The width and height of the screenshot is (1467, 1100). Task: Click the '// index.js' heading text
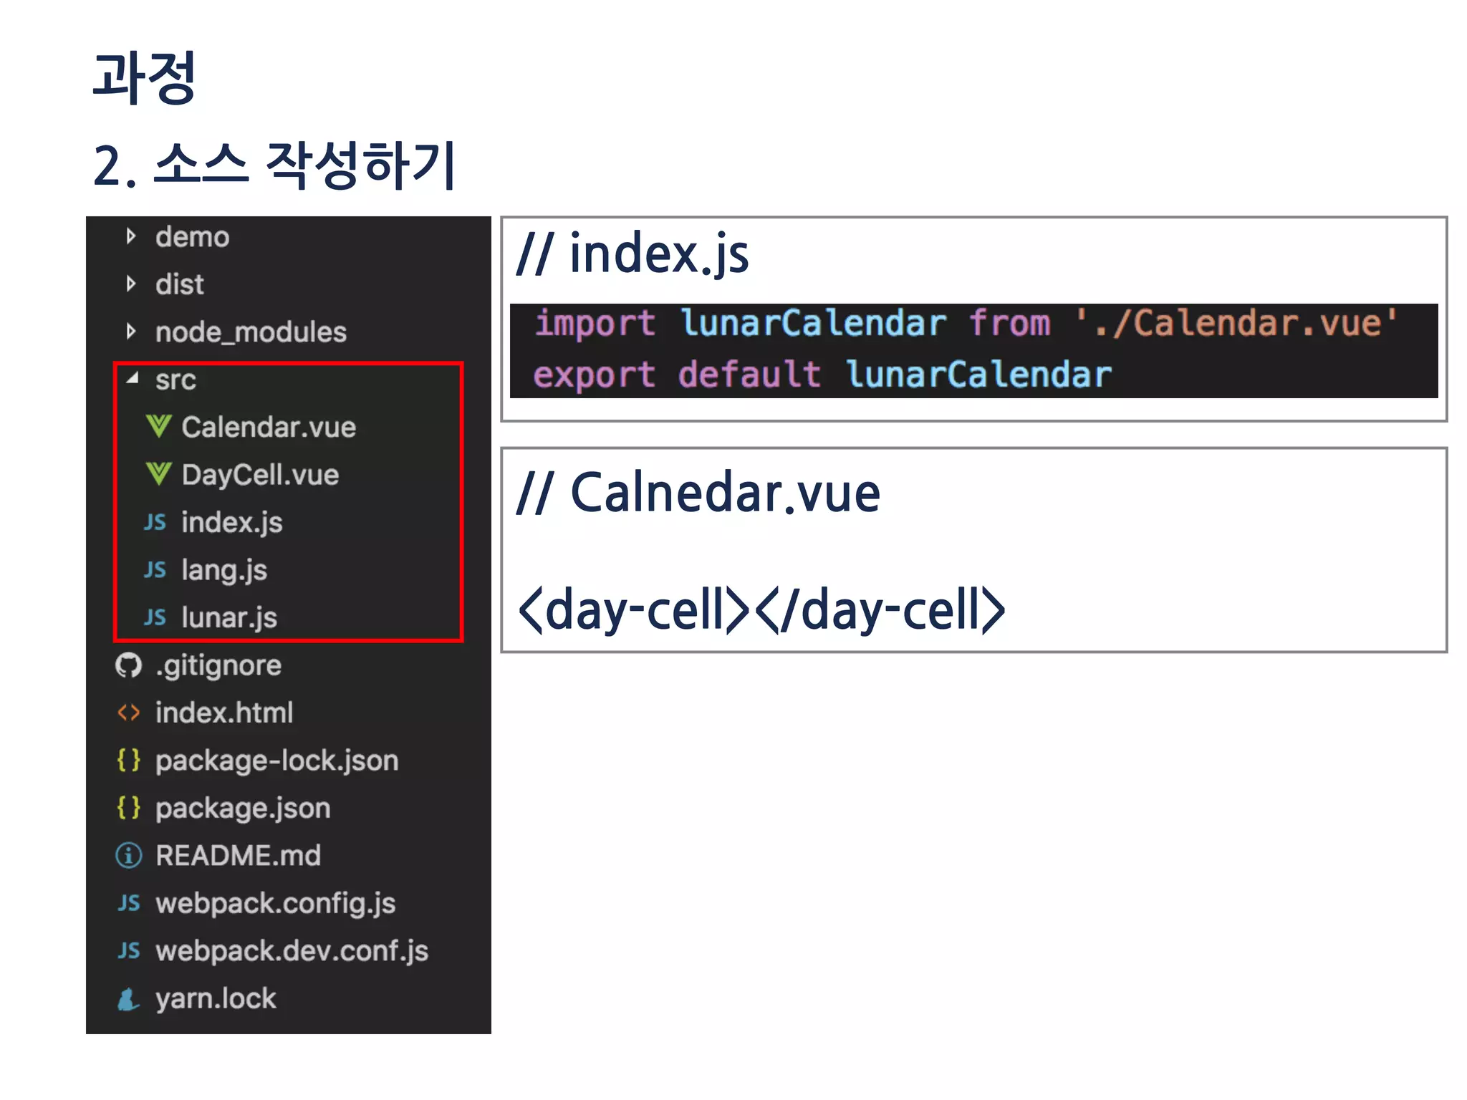(633, 255)
